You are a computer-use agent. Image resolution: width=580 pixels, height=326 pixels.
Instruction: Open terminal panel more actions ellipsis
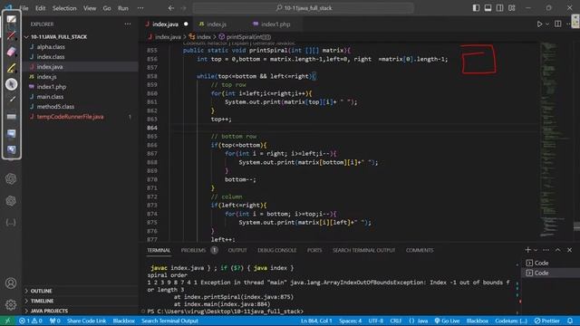tap(546, 250)
